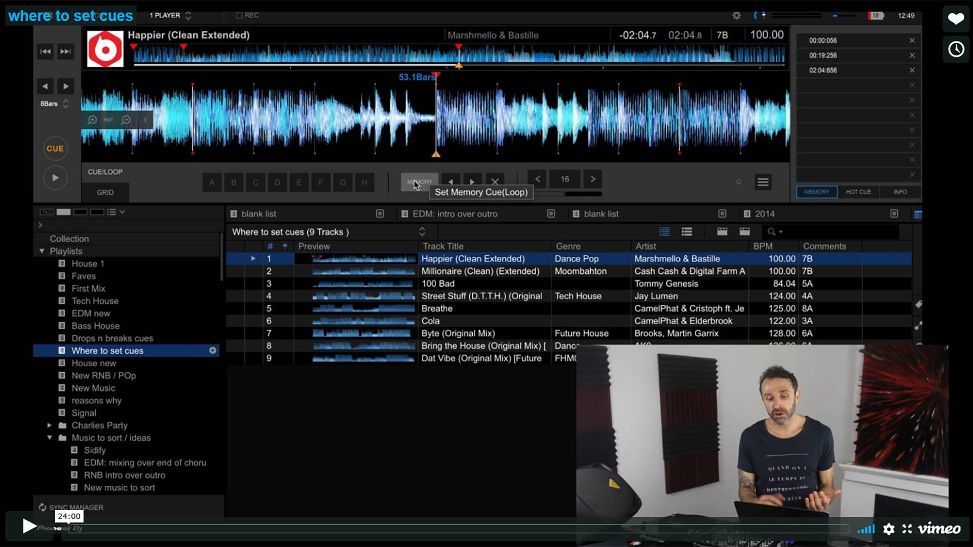This screenshot has width=973, height=547.
Task: Click the blue detailed list view icon
Action: click(x=664, y=232)
